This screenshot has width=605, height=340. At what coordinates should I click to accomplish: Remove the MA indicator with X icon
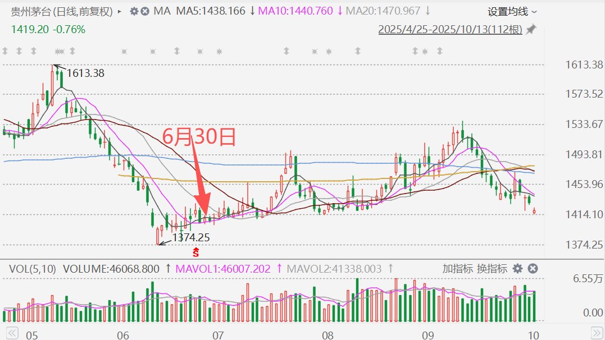[144, 11]
